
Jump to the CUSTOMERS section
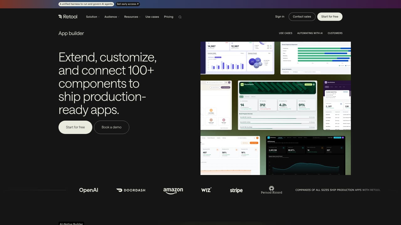tap(335, 33)
